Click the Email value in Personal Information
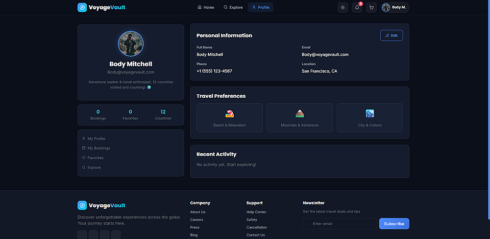The width and height of the screenshot is (490, 239). tap(325, 55)
